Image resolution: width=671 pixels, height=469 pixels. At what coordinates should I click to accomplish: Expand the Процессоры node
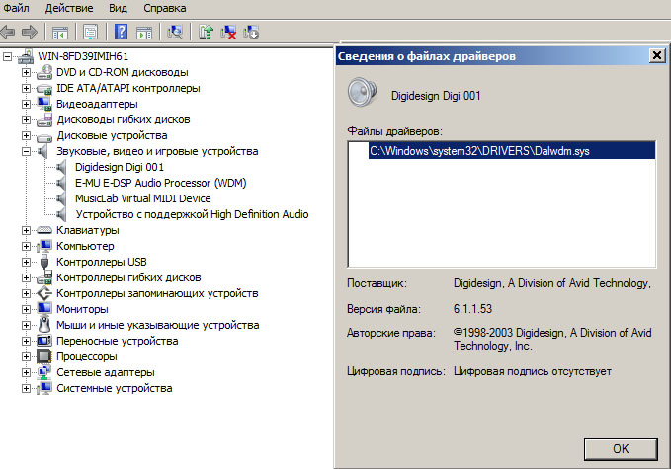point(26,357)
